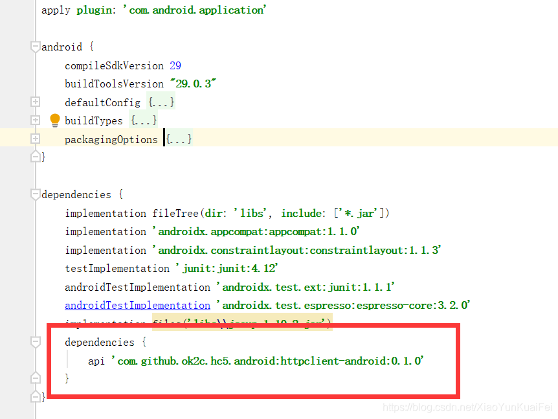Click the httpclient-android api dependency line

[259, 361]
